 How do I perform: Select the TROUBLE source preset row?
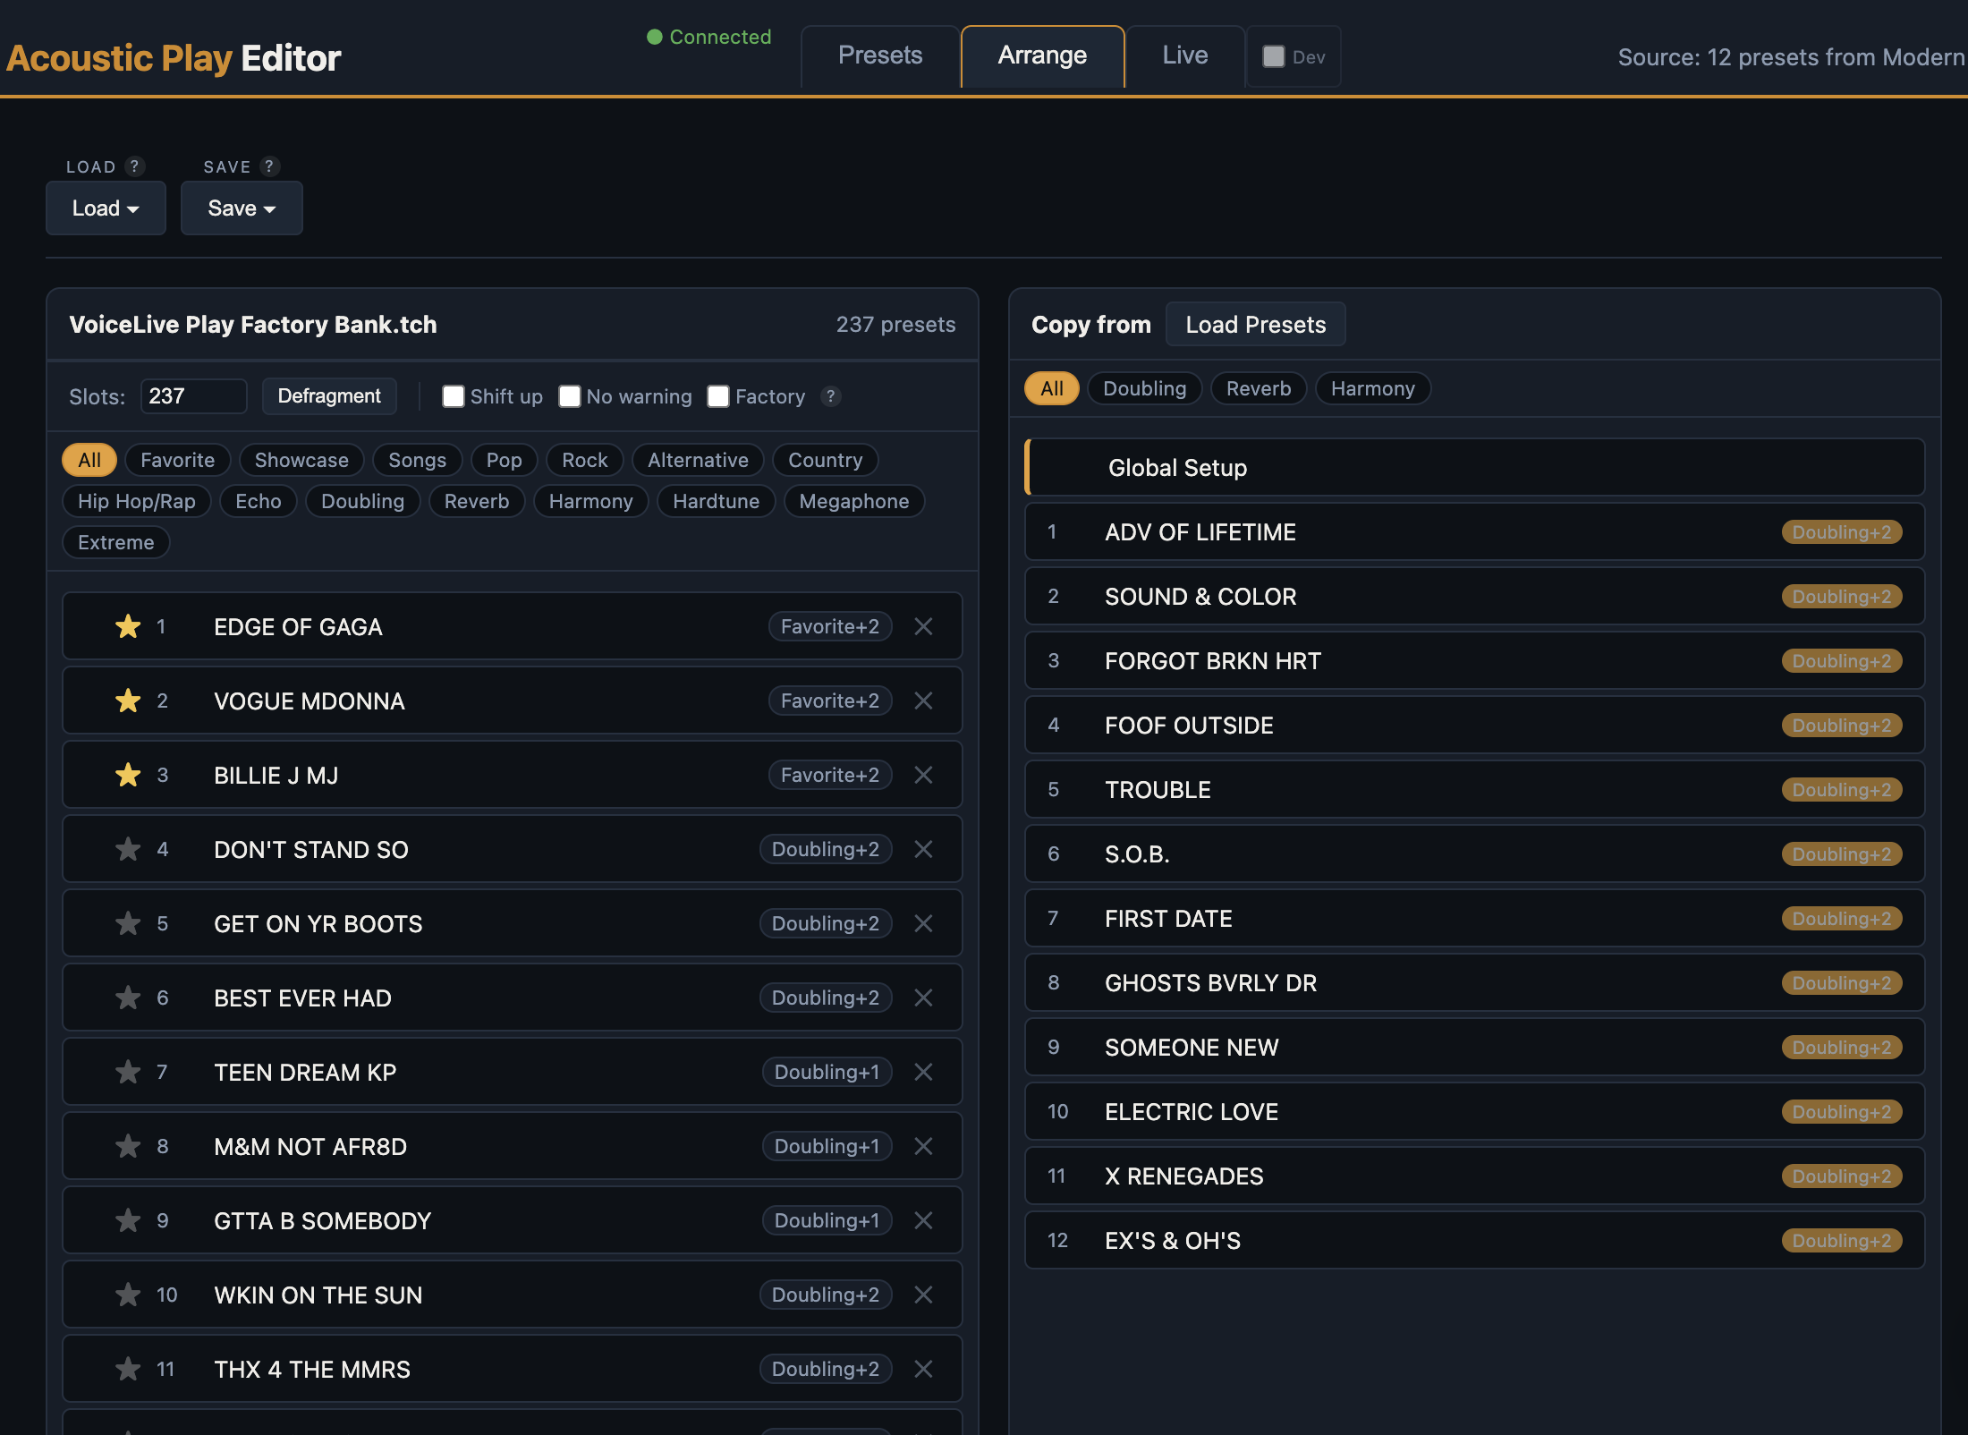1475,790
